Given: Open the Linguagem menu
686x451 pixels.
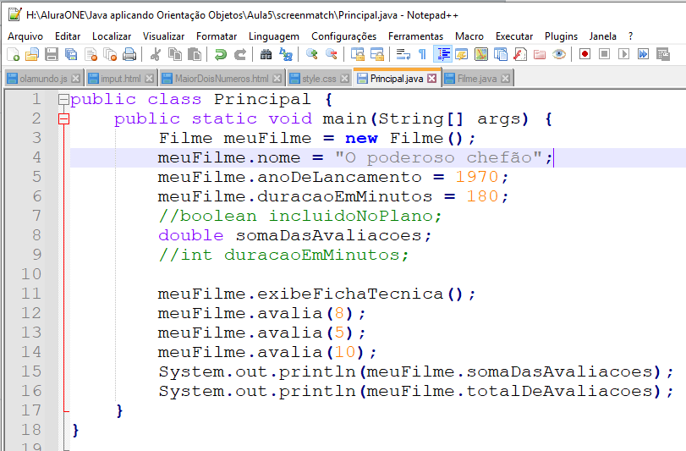Looking at the screenshot, I should (x=274, y=36).
